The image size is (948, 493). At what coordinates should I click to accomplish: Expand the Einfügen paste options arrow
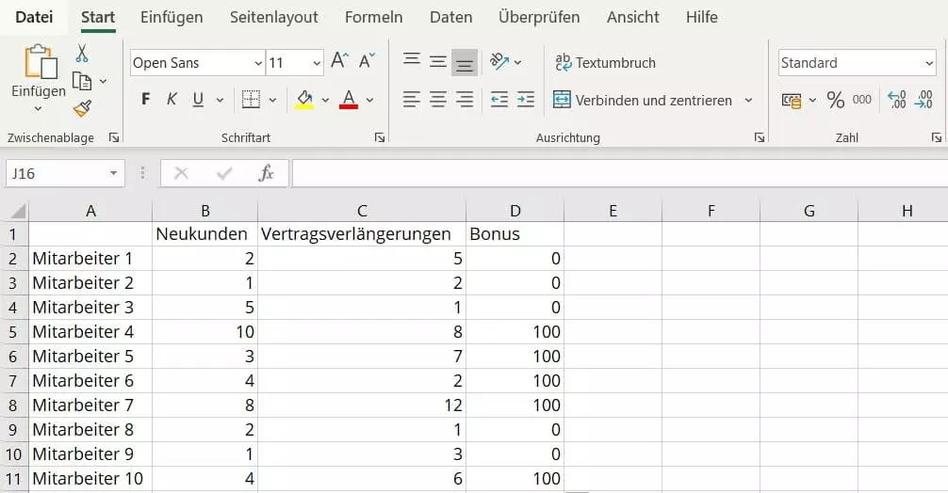point(38,108)
